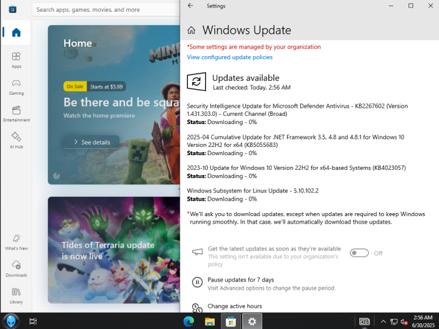Click the pause updates icon
The height and width of the screenshot is (329, 439).
[197, 282]
